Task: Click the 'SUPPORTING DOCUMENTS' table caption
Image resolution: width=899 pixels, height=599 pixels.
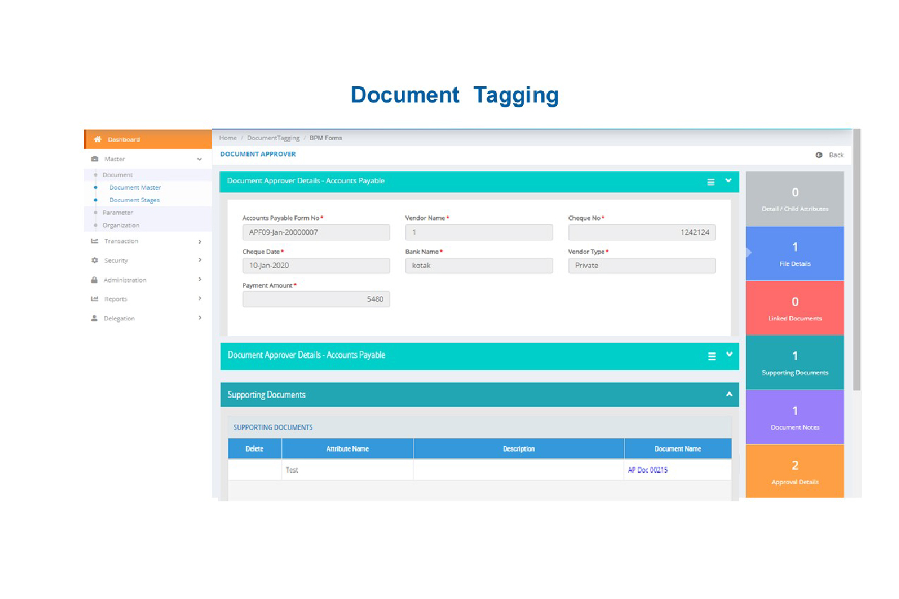Action: [x=273, y=428]
